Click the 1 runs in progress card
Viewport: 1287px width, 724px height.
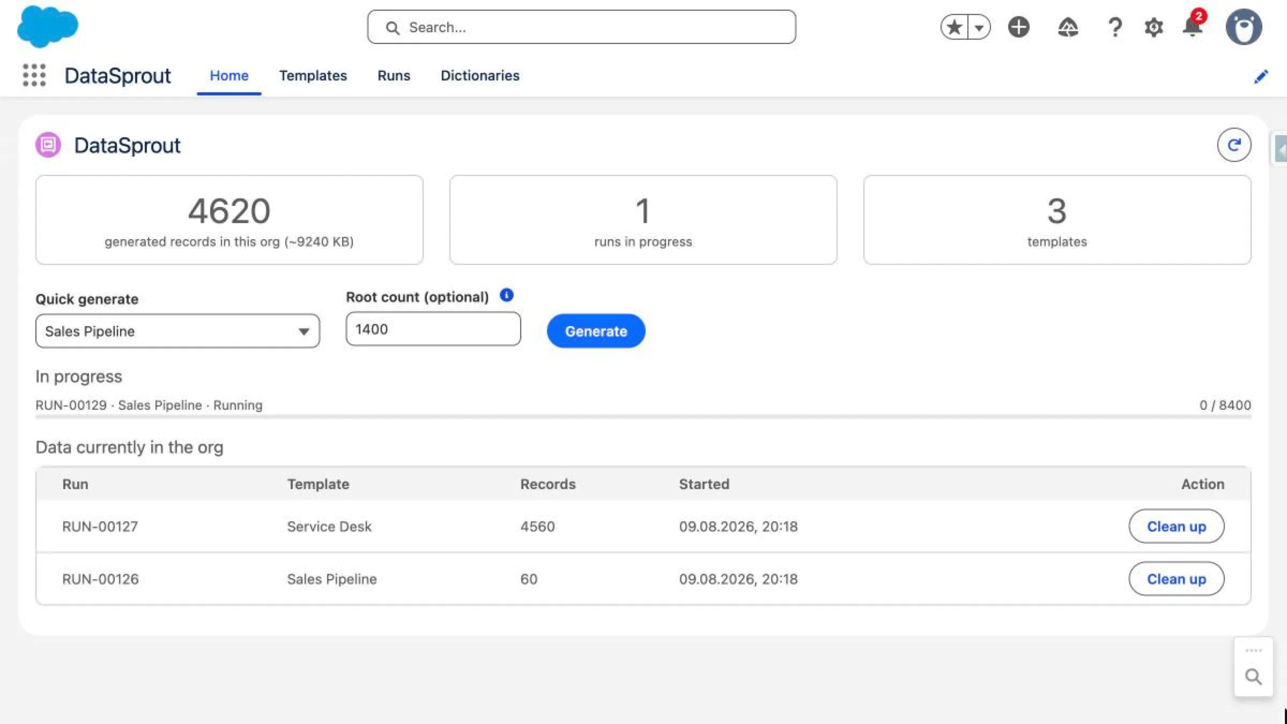coord(643,220)
